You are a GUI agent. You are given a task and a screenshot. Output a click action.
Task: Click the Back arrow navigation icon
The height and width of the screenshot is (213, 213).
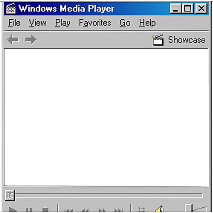[13, 40]
